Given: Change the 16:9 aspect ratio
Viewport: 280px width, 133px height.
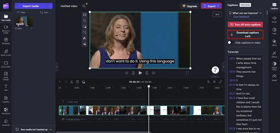Looking at the screenshot, I should [x=217, y=14].
